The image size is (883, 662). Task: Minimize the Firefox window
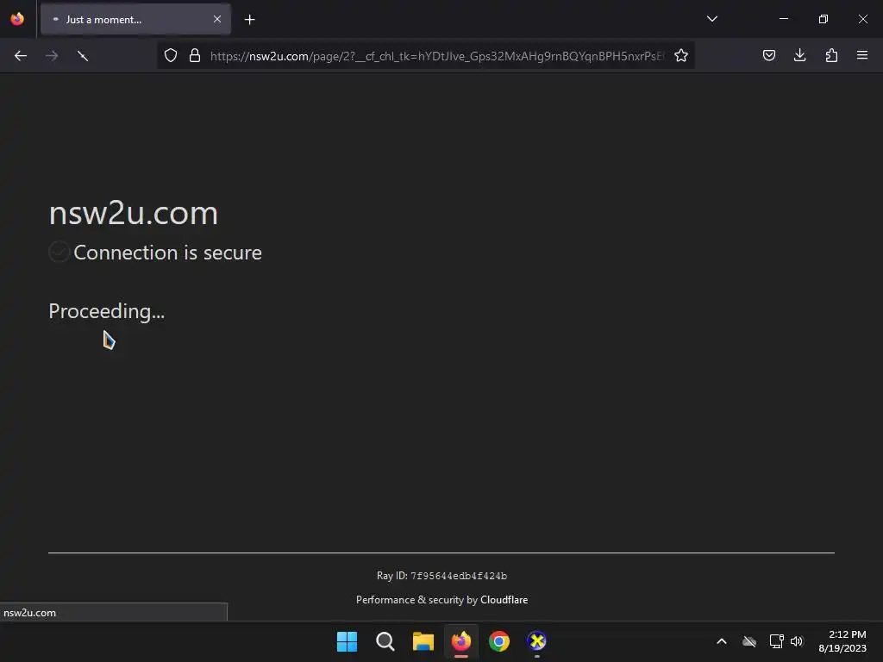(x=783, y=19)
